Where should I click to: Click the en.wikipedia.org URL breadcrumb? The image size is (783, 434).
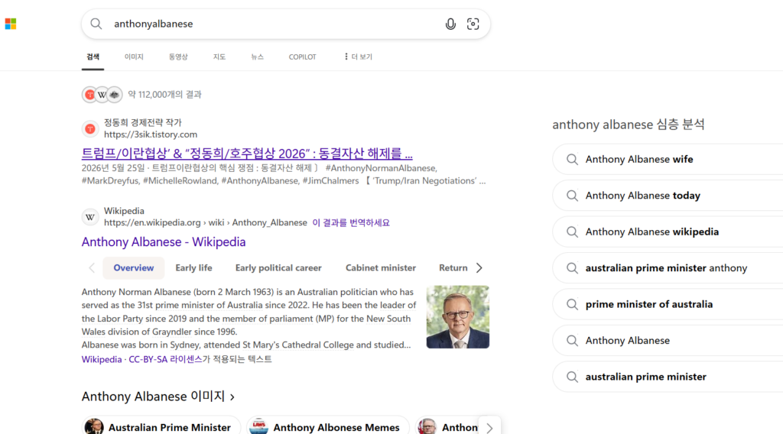pyautogui.click(x=205, y=222)
